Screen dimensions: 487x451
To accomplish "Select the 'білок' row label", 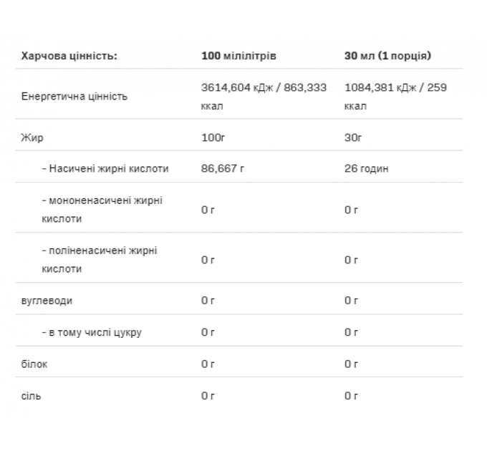I will click(x=34, y=364).
